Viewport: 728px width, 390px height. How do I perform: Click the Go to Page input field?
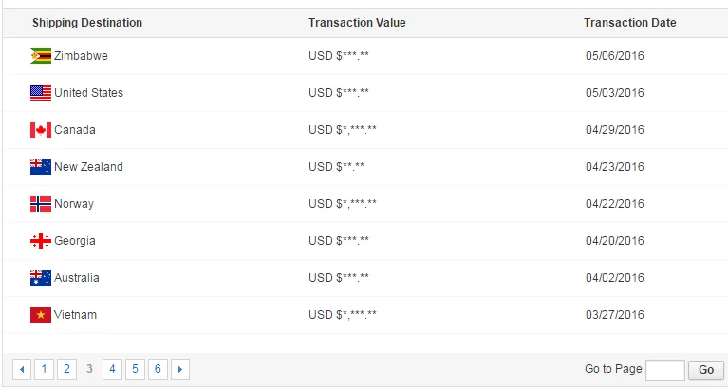pyautogui.click(x=664, y=370)
